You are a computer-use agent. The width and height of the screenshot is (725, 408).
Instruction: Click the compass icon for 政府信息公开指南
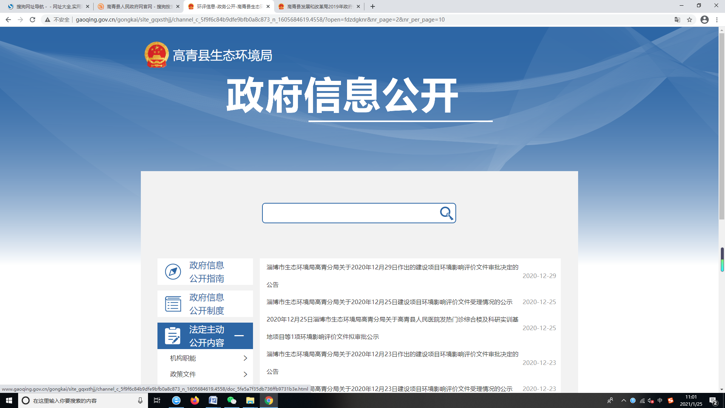(x=173, y=272)
